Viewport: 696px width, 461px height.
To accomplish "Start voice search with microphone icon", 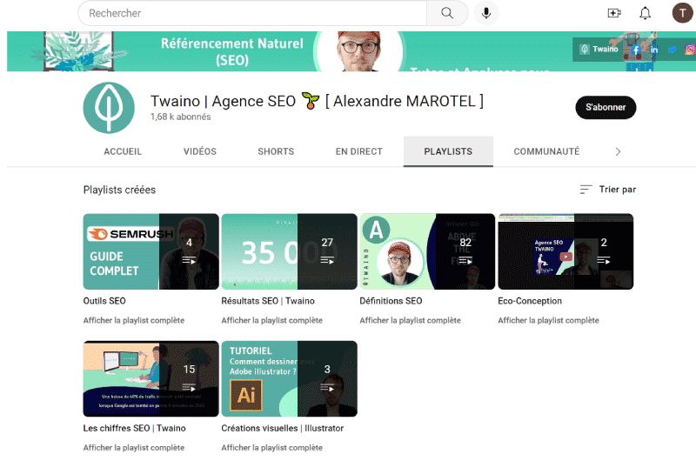I will tap(486, 13).
